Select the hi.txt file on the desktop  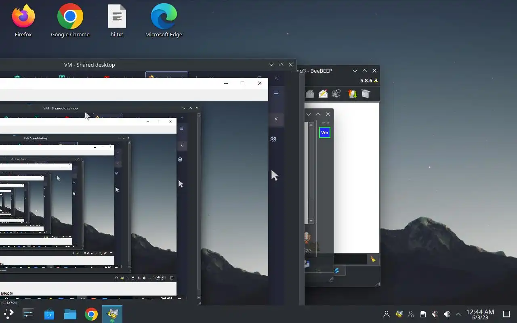pyautogui.click(x=117, y=20)
